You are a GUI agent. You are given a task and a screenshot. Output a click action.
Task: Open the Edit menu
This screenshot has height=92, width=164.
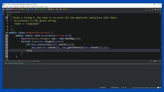click(x=7, y=7)
